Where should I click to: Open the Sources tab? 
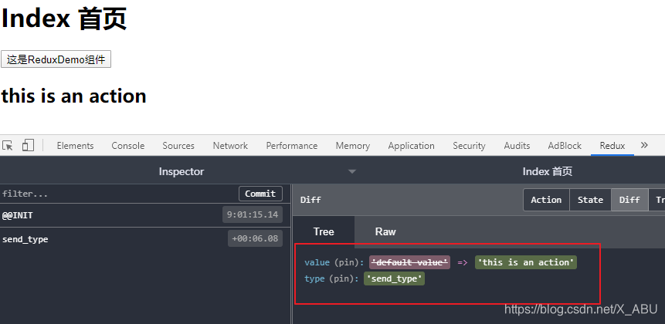point(178,146)
